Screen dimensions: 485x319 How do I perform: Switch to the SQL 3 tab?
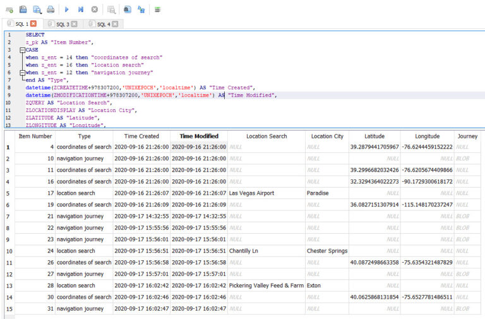(x=62, y=24)
